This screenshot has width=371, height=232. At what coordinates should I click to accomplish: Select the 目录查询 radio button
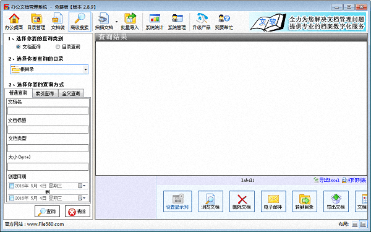58,47
